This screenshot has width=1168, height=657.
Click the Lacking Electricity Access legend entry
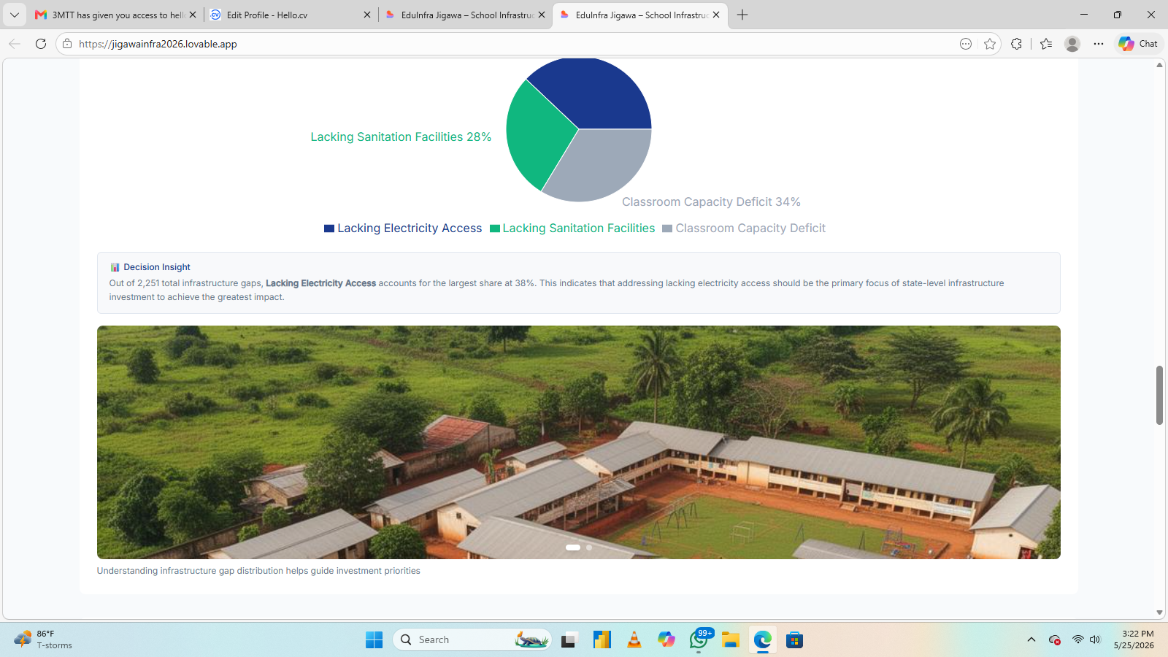point(403,228)
